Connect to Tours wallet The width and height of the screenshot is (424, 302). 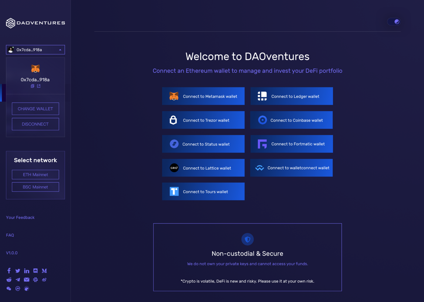pos(203,192)
